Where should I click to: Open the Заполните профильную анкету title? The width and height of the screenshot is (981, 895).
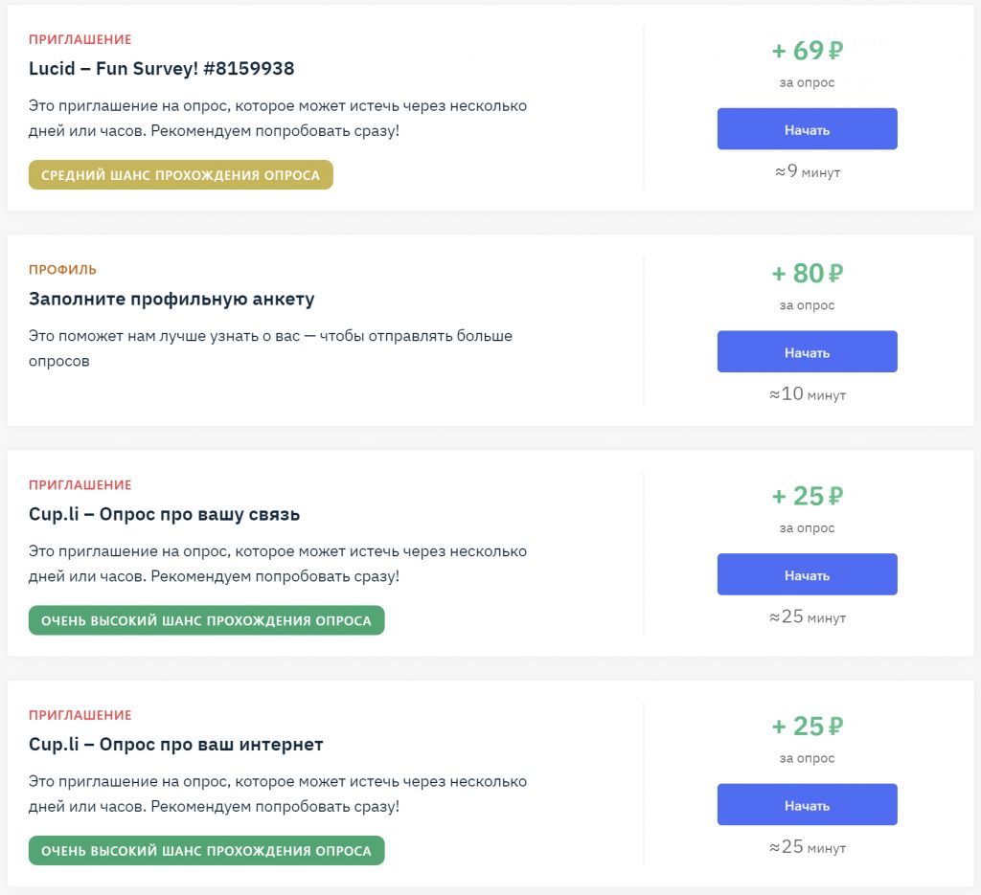[171, 300]
